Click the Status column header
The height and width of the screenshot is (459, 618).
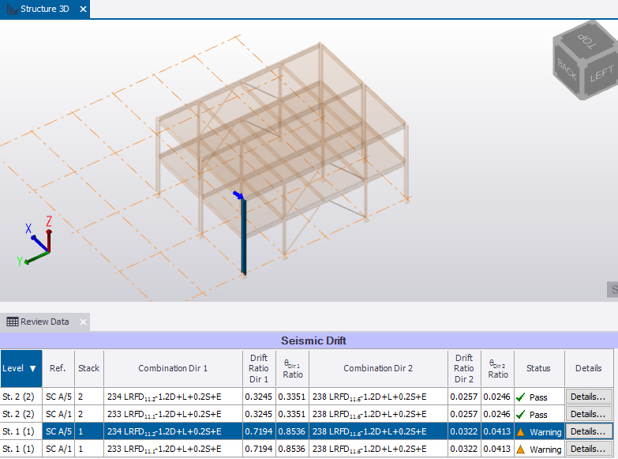(x=538, y=368)
